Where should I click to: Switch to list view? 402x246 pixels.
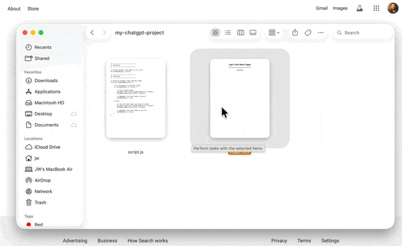228,33
